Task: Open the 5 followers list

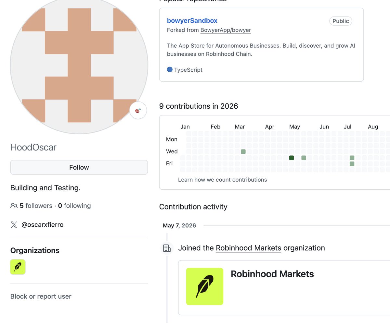Action: coord(36,206)
